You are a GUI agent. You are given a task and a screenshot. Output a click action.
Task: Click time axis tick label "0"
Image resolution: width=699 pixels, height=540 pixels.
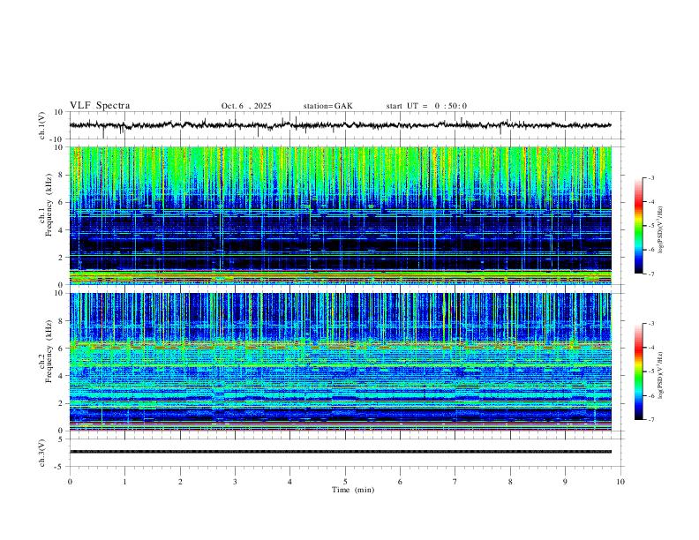click(70, 482)
